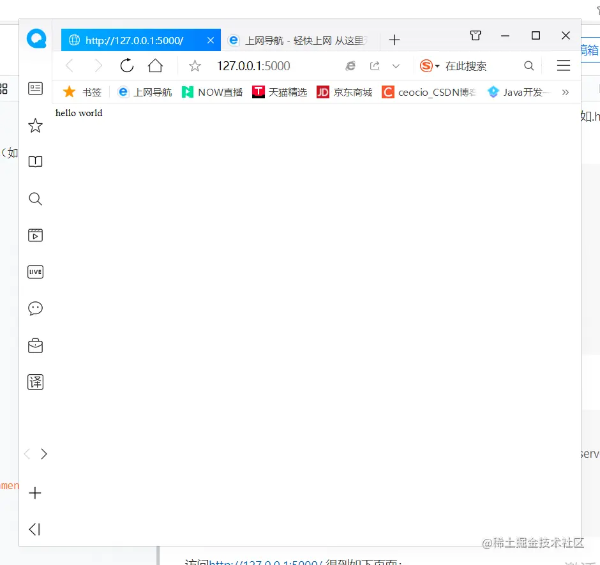The height and width of the screenshot is (565, 600).
Task: Open the hamburger main menu
Action: 563,66
